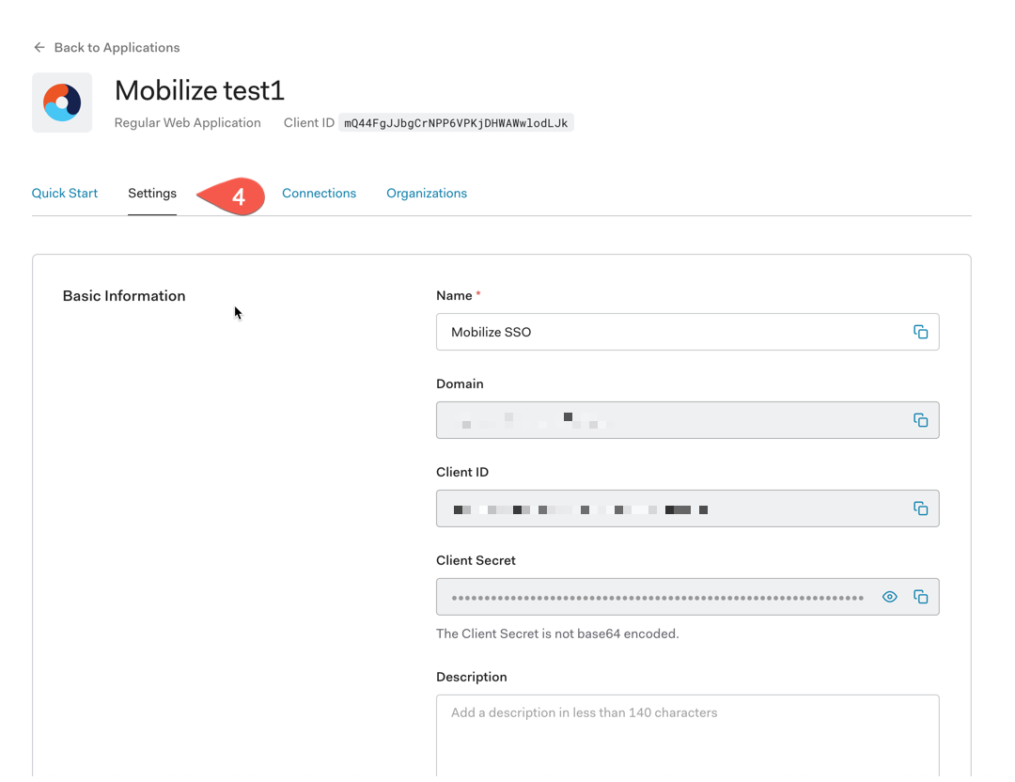1015x782 pixels.
Task: Select the Client ID code in header
Action: pos(456,123)
